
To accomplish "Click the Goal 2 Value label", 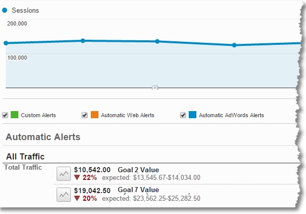I will point(138,170).
